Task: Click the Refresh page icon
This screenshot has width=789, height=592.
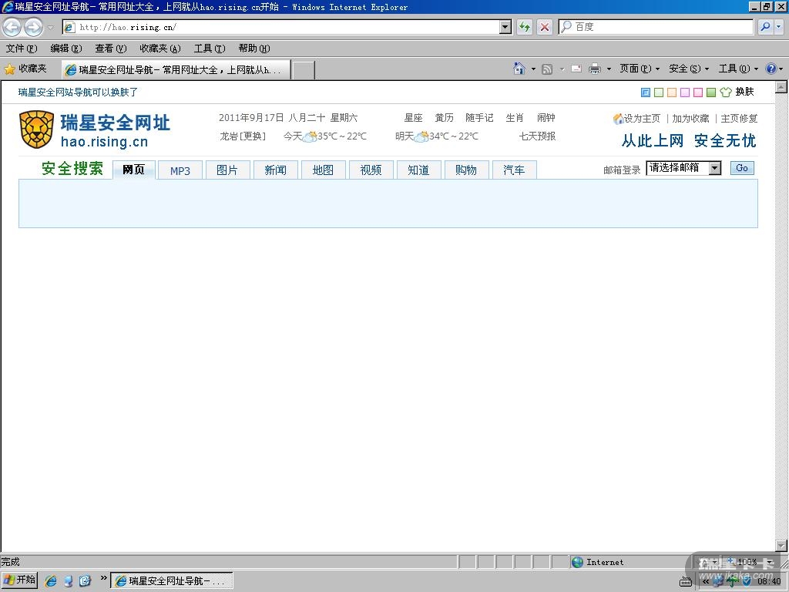Action: coord(525,27)
